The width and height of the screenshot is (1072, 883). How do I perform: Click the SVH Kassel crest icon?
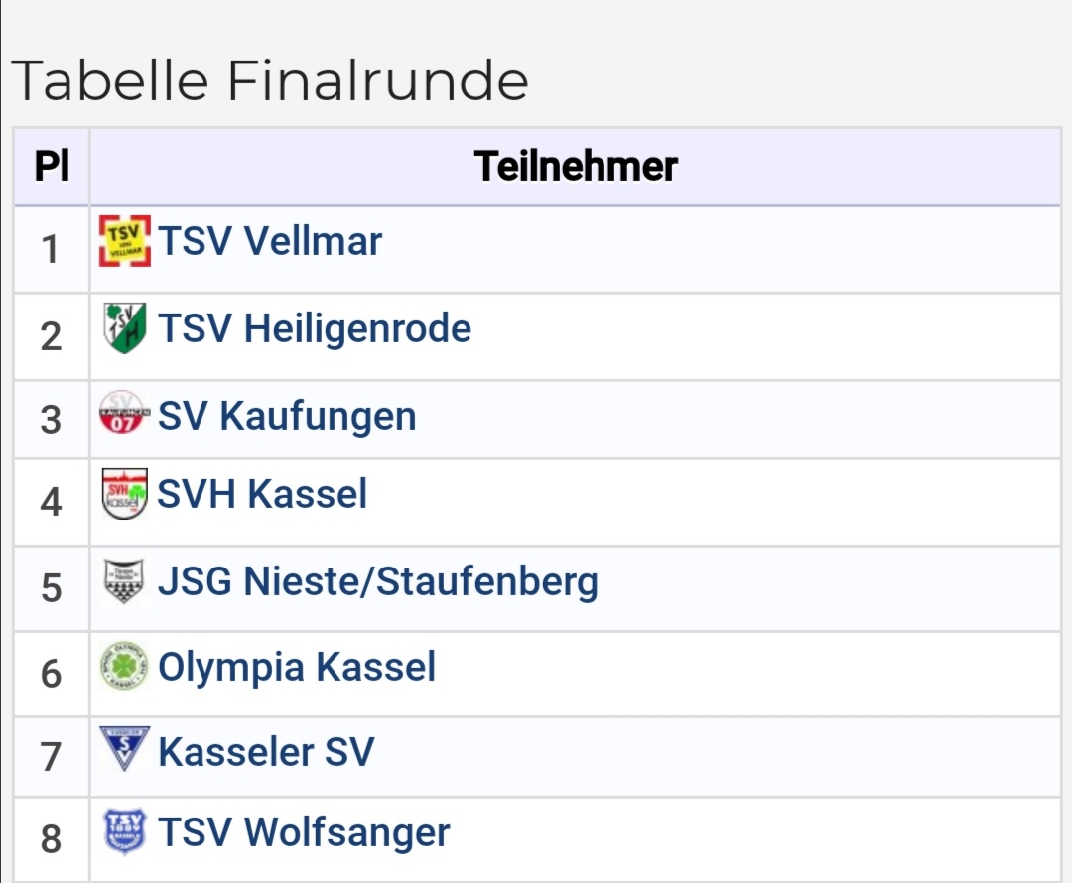tap(124, 494)
